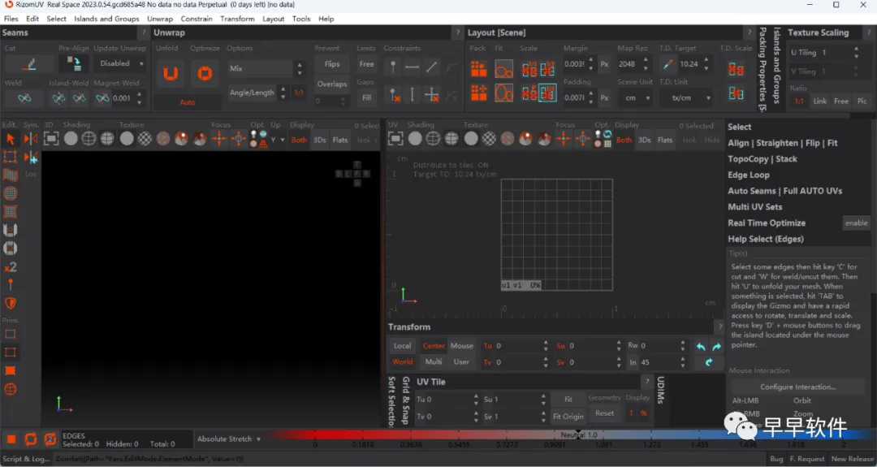The height and width of the screenshot is (467, 877).
Task: Open the Files menu
Action: tap(11, 19)
